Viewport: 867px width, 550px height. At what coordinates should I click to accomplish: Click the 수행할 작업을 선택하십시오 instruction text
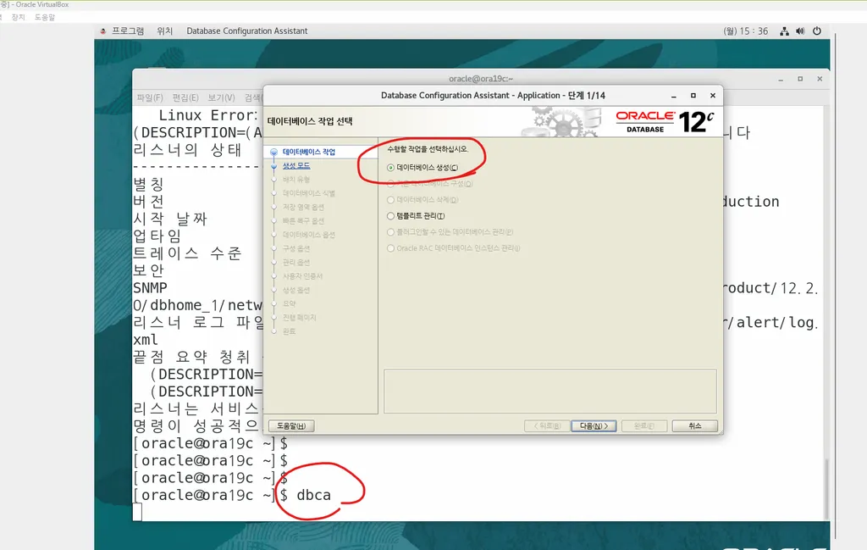pyautogui.click(x=428, y=149)
